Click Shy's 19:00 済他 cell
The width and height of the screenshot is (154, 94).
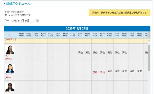tap(139, 71)
